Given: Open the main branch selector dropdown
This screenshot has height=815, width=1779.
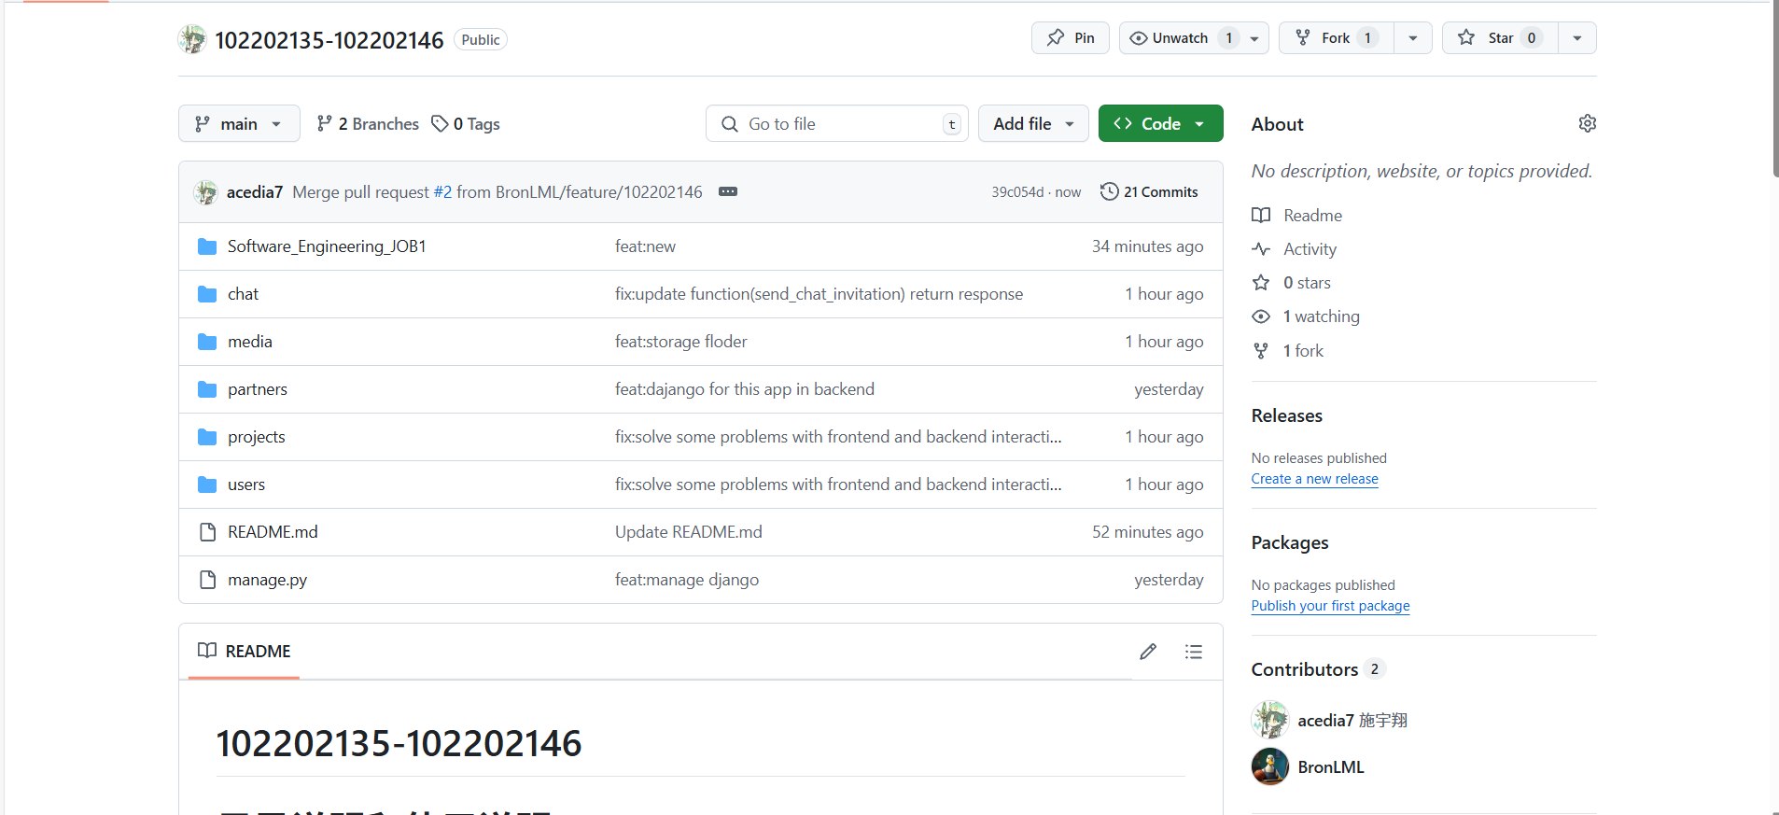Looking at the screenshot, I should coord(239,124).
